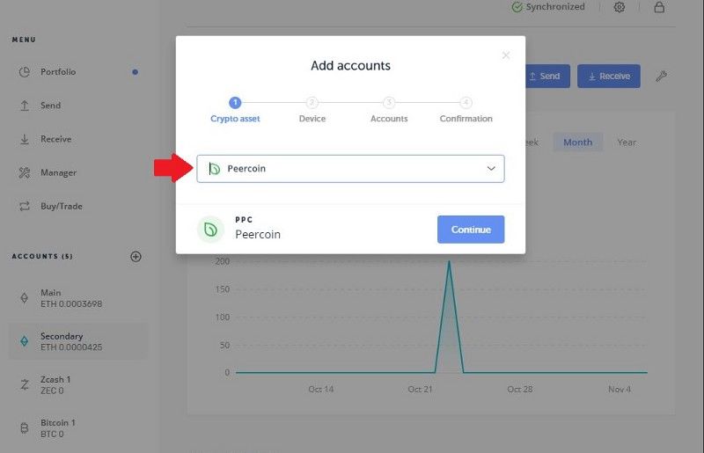Image resolution: width=704 pixels, height=453 pixels.
Task: Close the Add accounts dialog
Action: tap(506, 55)
